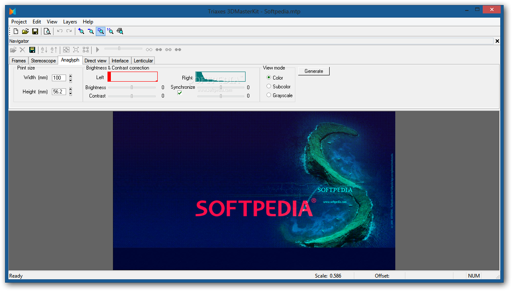The width and height of the screenshot is (512, 291).
Task: Open the Project menu
Action: click(x=19, y=22)
